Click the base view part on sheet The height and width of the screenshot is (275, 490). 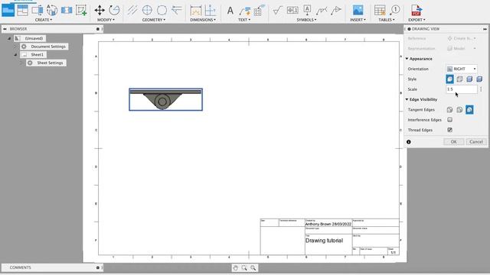[165, 99]
